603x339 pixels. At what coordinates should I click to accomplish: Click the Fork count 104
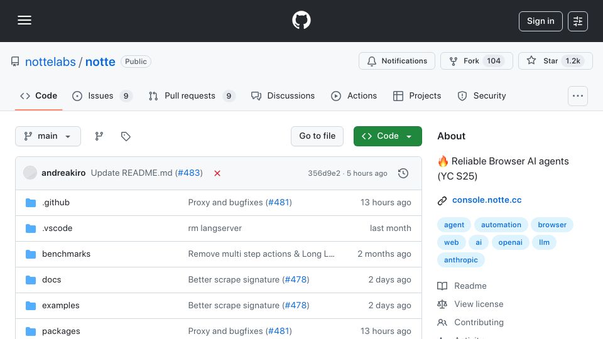pyautogui.click(x=494, y=61)
